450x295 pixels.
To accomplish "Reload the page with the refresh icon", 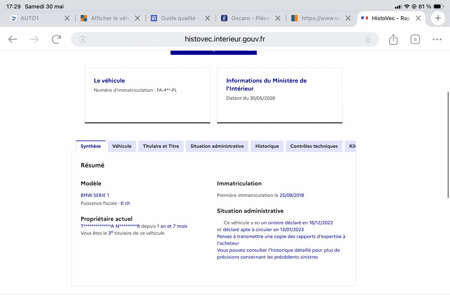I will pos(56,39).
